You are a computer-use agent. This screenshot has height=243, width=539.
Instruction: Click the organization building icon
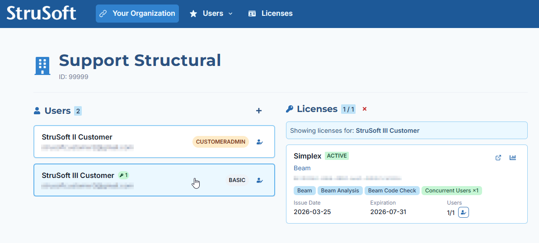[x=42, y=65]
